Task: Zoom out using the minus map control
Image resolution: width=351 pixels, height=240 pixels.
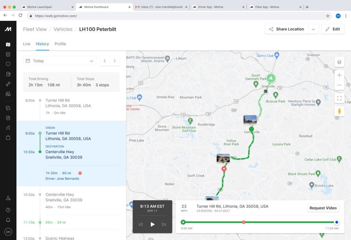Action: 339,85
